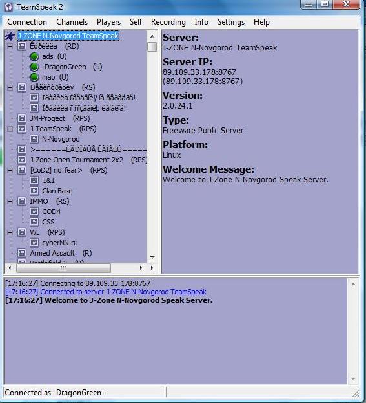Select the Armed Assault channel
Image resolution: width=366 pixels, height=403 pixels.
click(x=61, y=253)
